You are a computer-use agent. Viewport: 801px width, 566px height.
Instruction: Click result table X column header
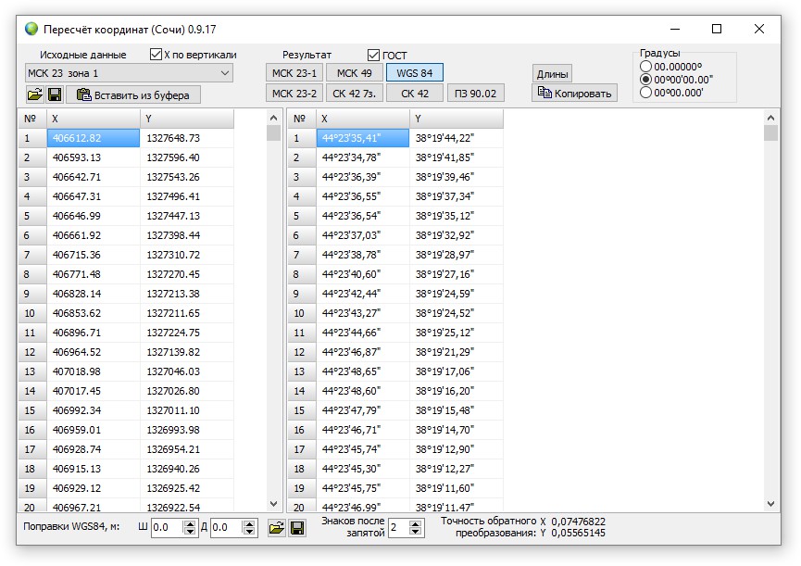tap(363, 119)
